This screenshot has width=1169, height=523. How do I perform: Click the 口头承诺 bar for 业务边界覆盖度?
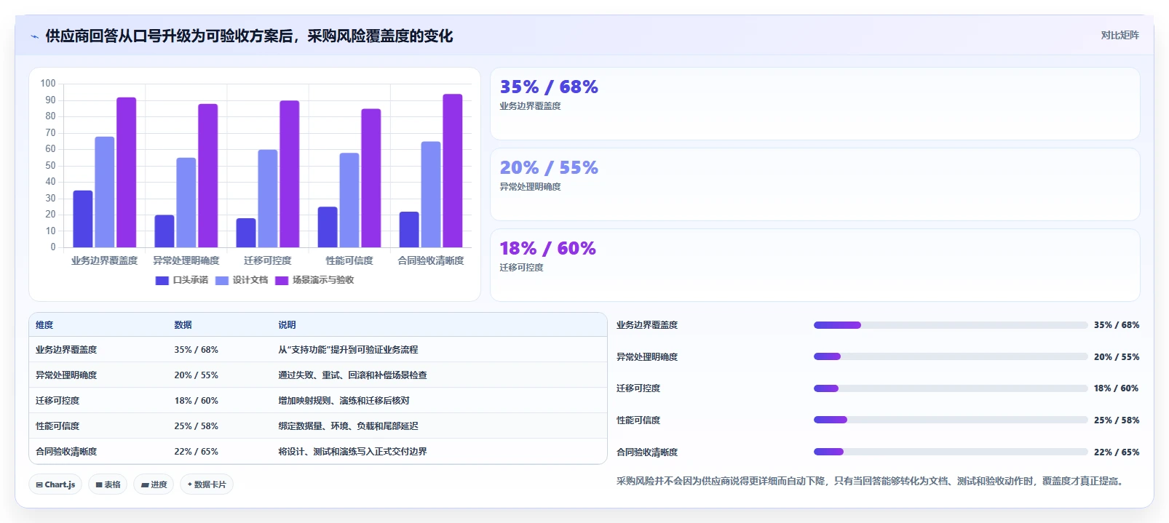tap(83, 219)
